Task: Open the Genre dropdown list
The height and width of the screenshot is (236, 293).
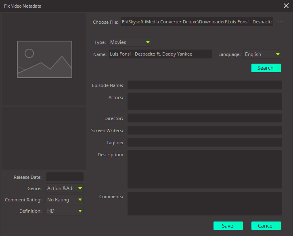Action: coord(65,188)
